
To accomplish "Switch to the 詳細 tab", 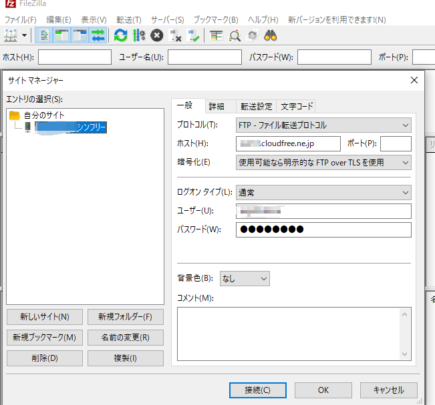I will tap(216, 106).
